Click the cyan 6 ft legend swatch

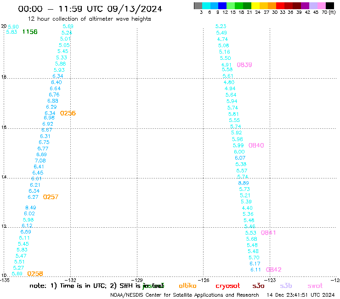pyautogui.click(x=206, y=6)
